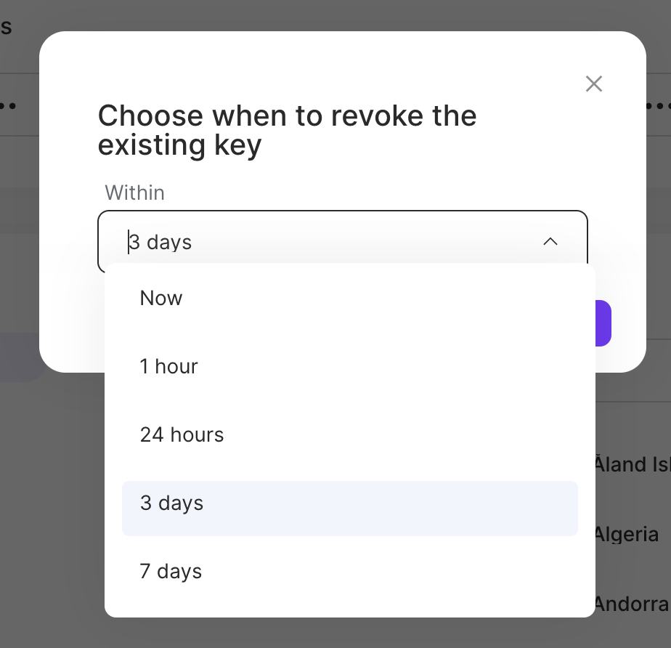Select the Now option

161,298
